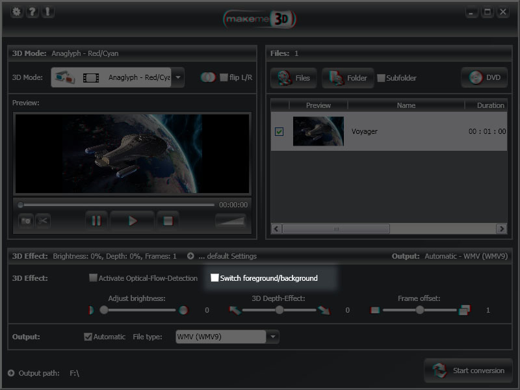Viewport: 520px width, 390px height.
Task: Click the Voyager file name
Action: 365,131
